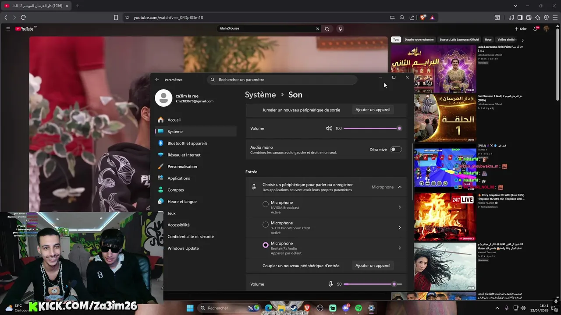This screenshot has height=315, width=561.
Task: Click the Créer button on YouTube
Action: [521, 29]
